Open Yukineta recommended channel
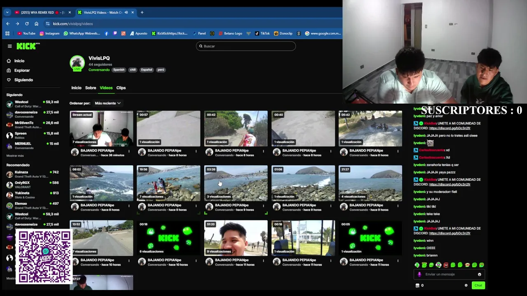The height and width of the screenshot is (296, 527). click(33, 195)
